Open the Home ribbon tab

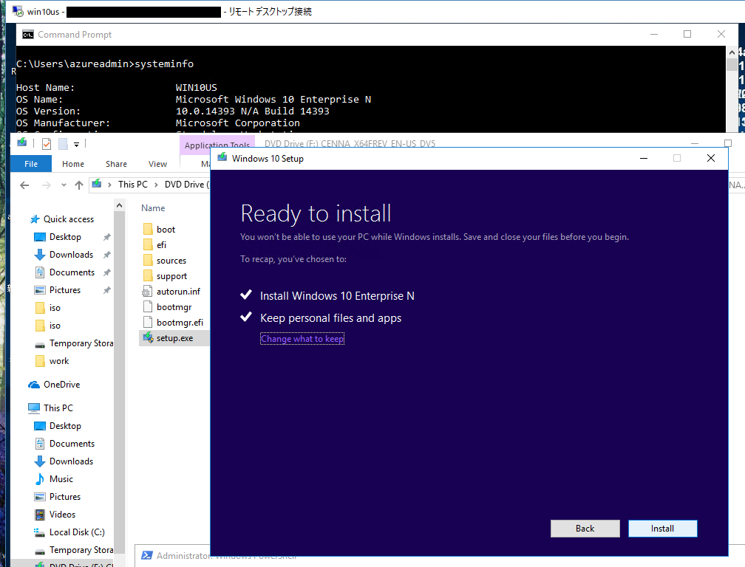(x=72, y=164)
